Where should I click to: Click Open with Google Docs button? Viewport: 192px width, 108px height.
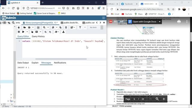click(143, 22)
